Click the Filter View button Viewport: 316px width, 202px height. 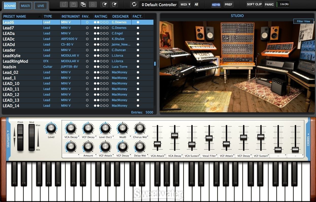[x=304, y=21]
